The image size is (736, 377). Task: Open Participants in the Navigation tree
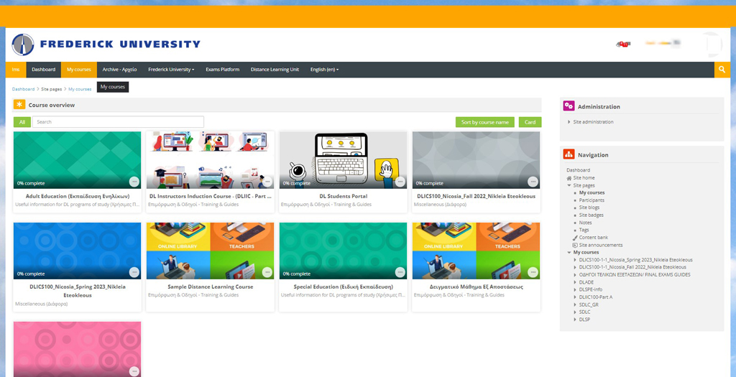(x=592, y=200)
